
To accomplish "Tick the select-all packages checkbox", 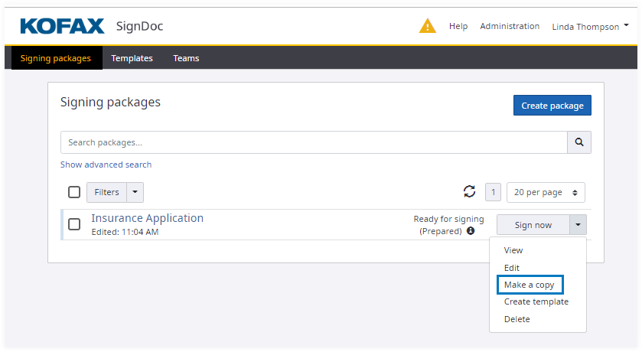I will point(74,193).
